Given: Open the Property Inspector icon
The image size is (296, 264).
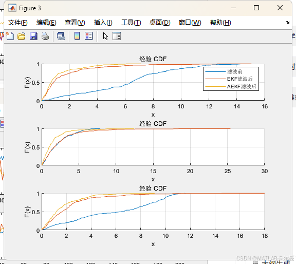Looking at the screenshot, I should (117, 36).
